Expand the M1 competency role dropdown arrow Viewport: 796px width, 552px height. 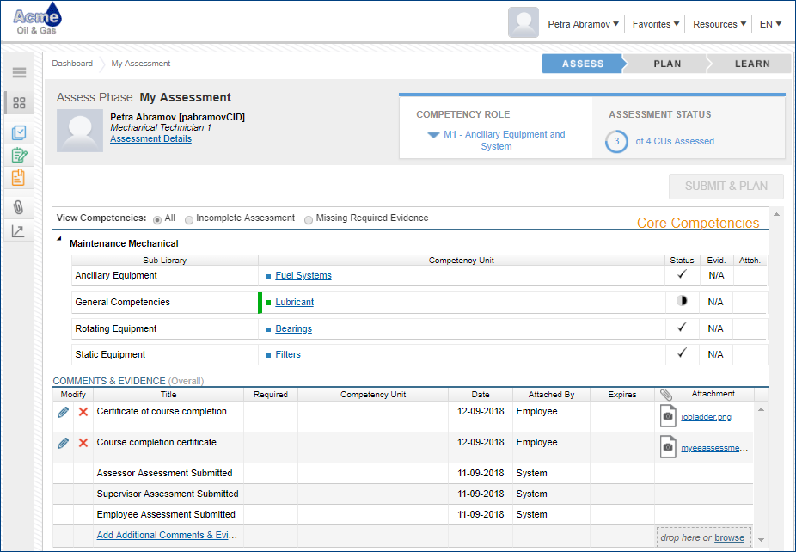[x=433, y=135]
